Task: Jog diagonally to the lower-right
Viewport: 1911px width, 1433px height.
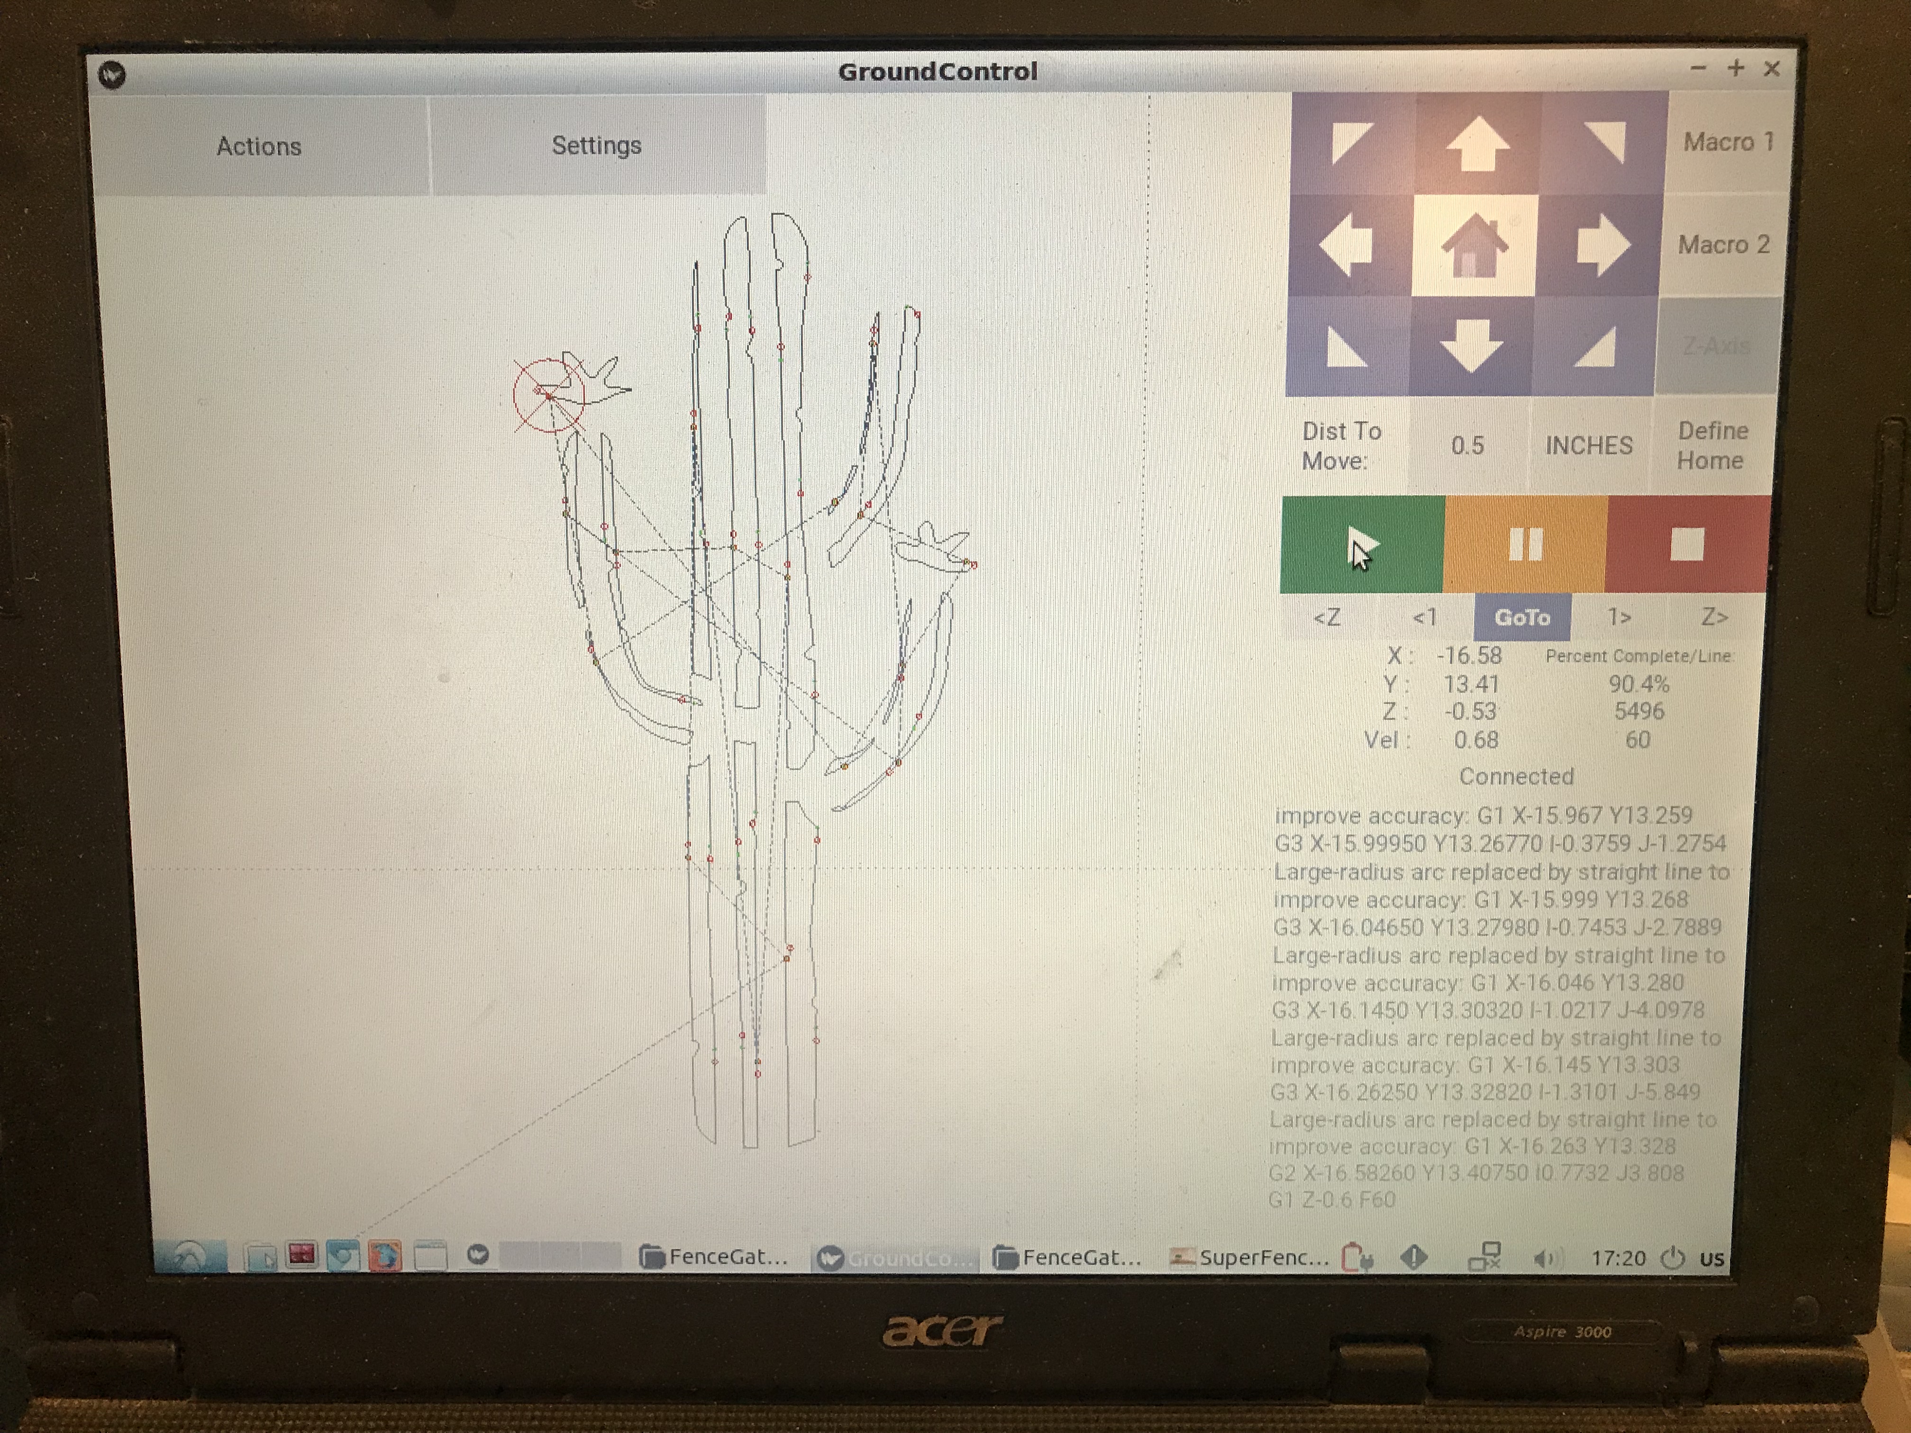Action: pos(1595,347)
